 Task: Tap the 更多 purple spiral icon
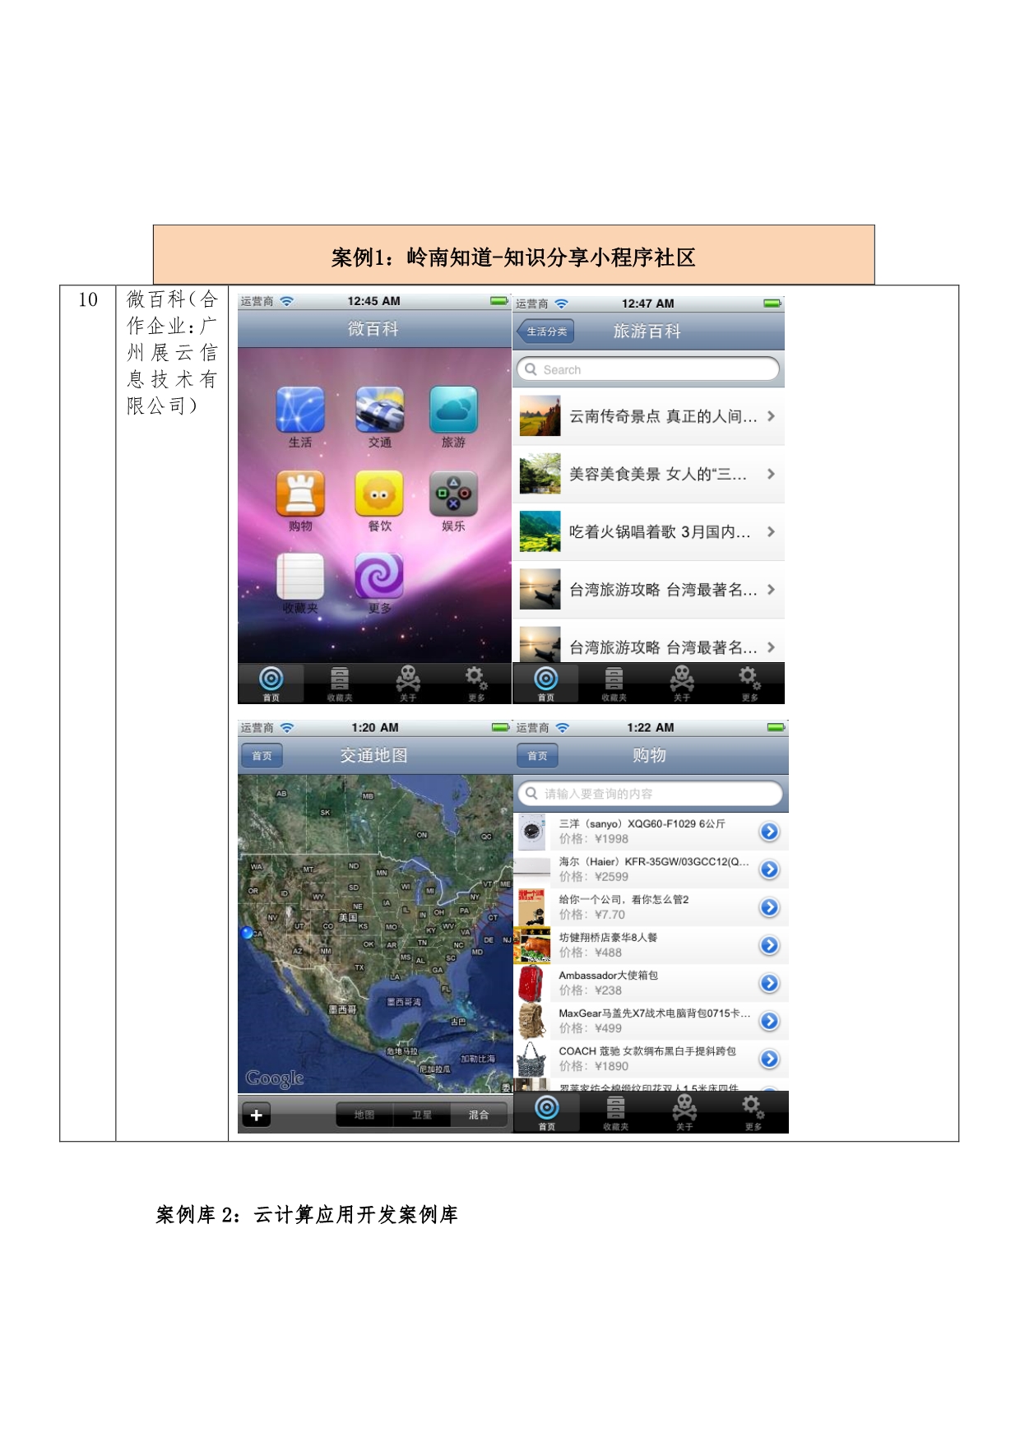tap(379, 576)
